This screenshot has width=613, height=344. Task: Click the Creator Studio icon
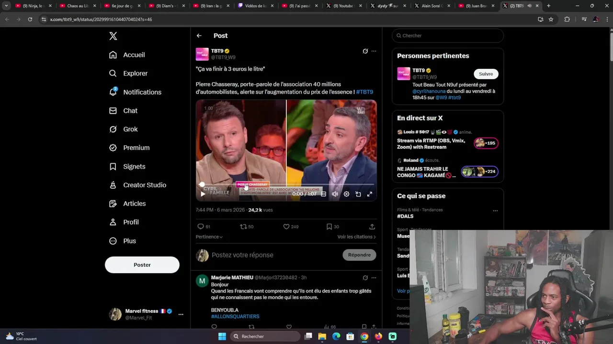click(x=113, y=185)
